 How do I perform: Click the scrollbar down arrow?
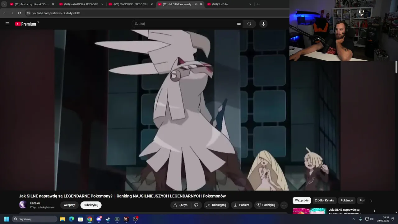point(396,212)
